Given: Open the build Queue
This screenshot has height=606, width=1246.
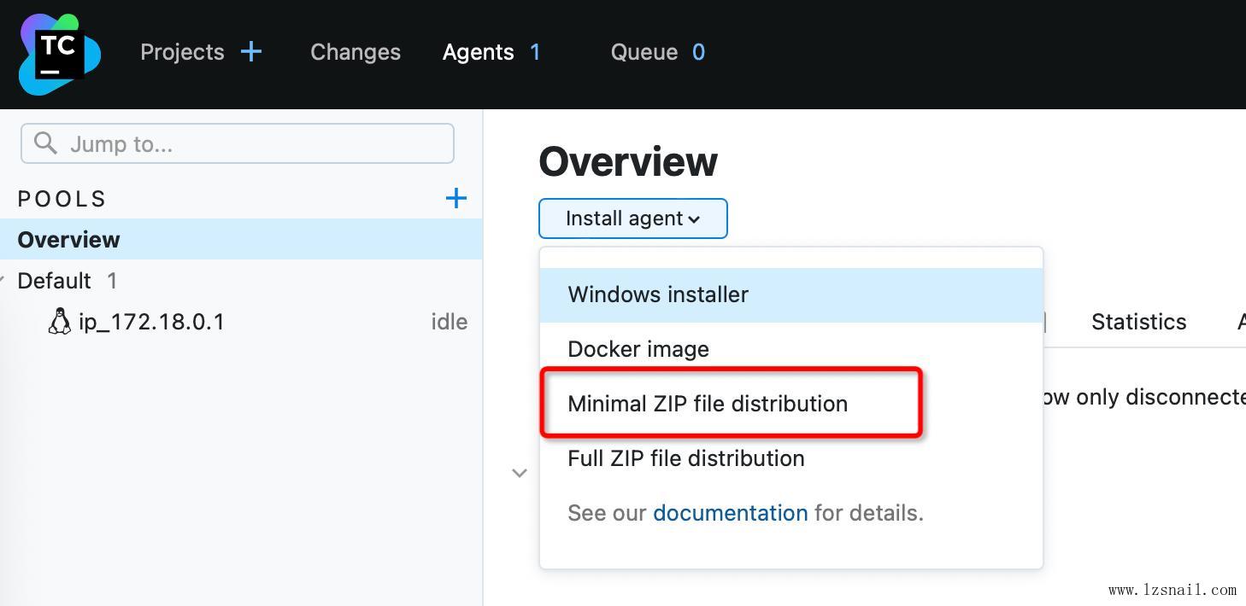Looking at the screenshot, I should click(644, 52).
